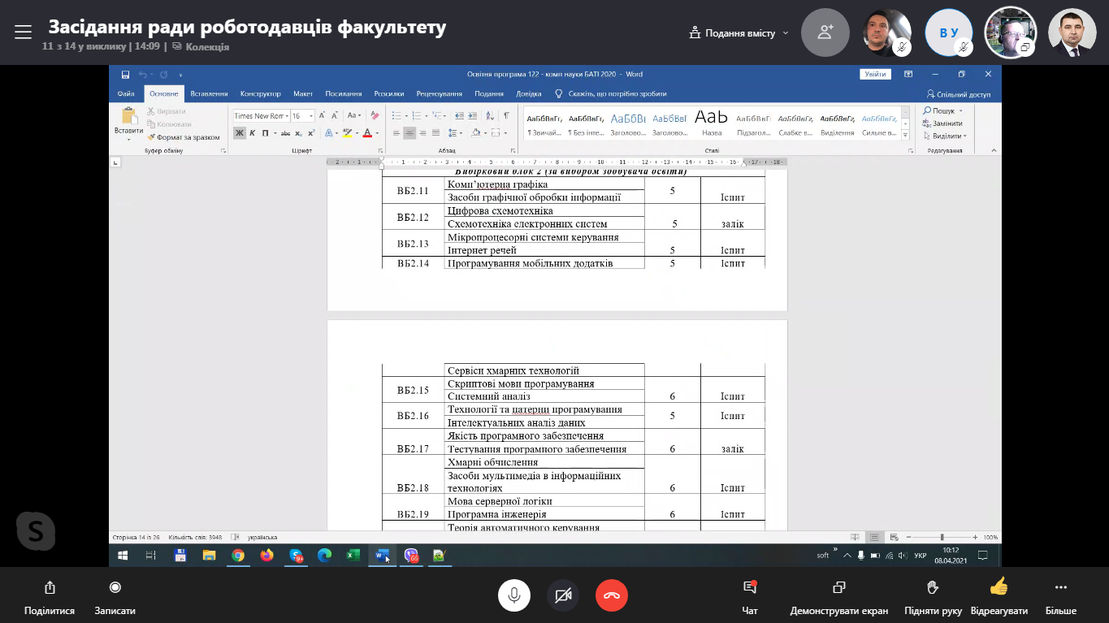Viewport: 1109px width, 623px height.
Task: Toggle italic formatting (К button)
Action: point(252,133)
